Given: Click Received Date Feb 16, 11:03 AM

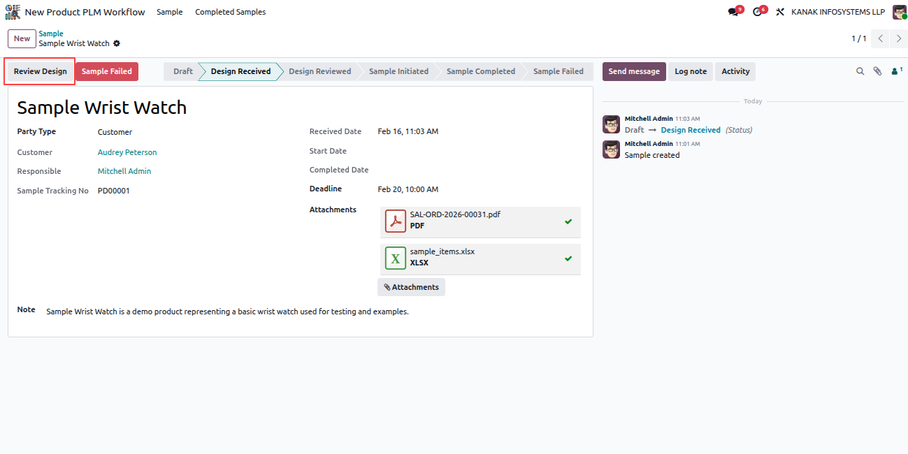Looking at the screenshot, I should pos(408,131).
